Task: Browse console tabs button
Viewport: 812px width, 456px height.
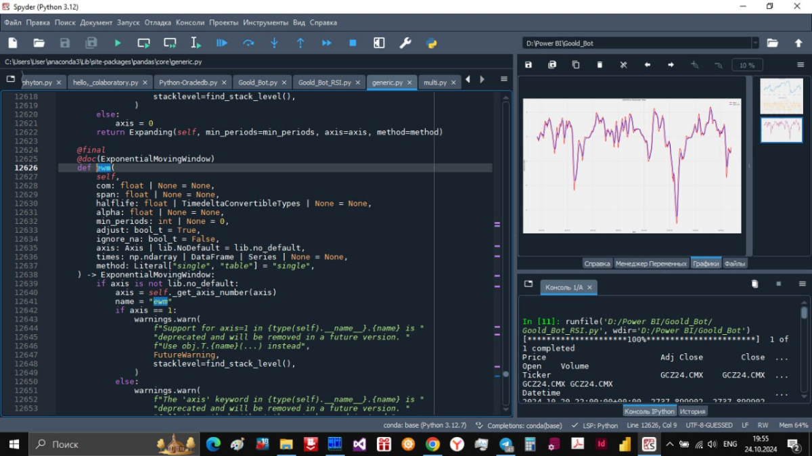Action: [x=528, y=283]
